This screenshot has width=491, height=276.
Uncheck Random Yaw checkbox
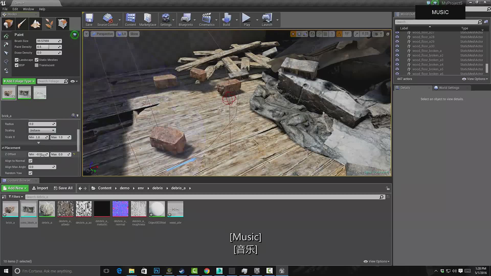click(x=30, y=173)
